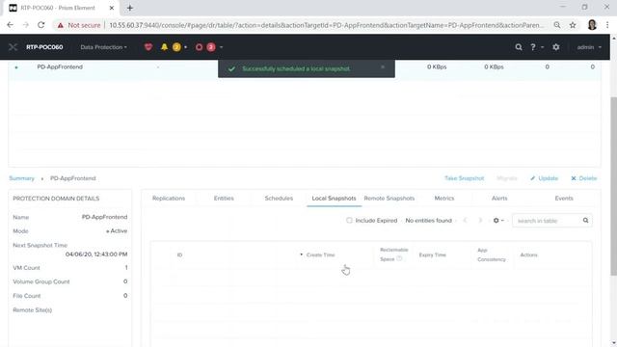The image size is (617, 347).
Task: Switch to the Schedules tab
Action: pyautogui.click(x=279, y=199)
